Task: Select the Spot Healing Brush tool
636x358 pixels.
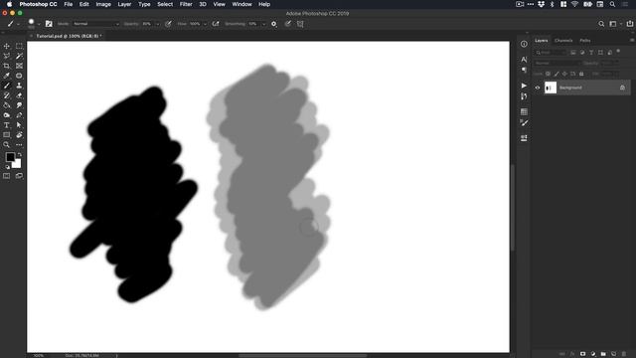Action: (x=19, y=76)
